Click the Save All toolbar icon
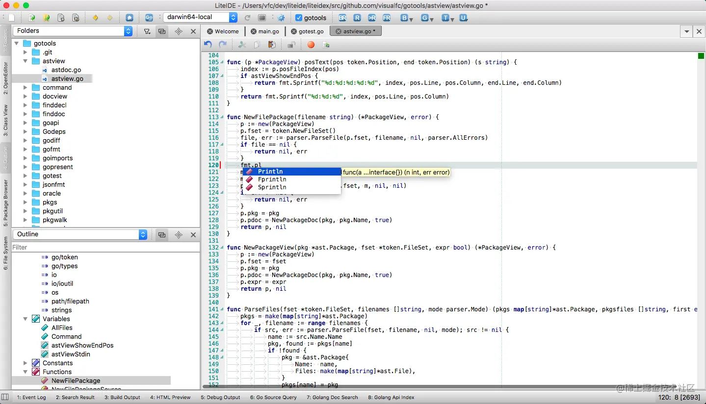Screen dimensions: 706x404 (x=76, y=18)
